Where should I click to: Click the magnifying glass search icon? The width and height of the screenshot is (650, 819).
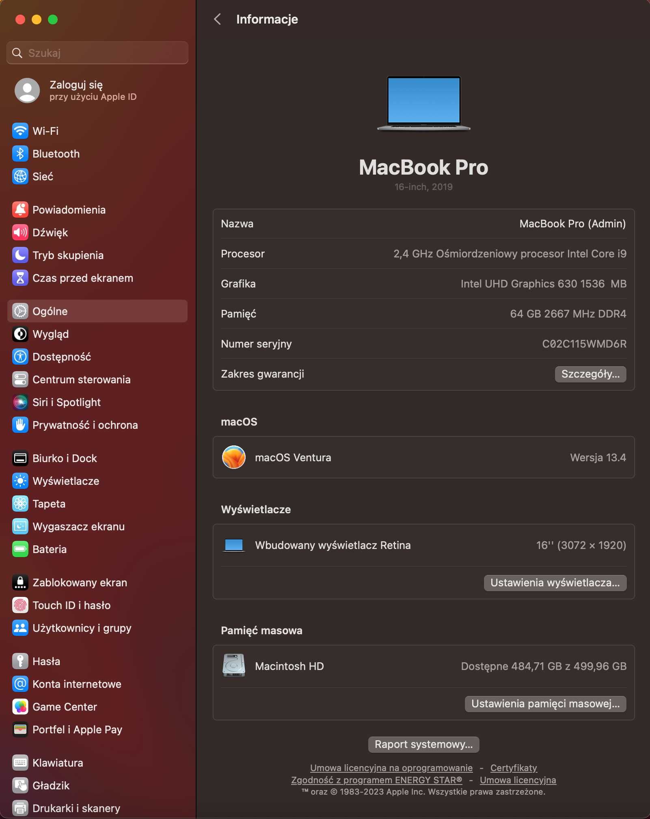tap(17, 53)
